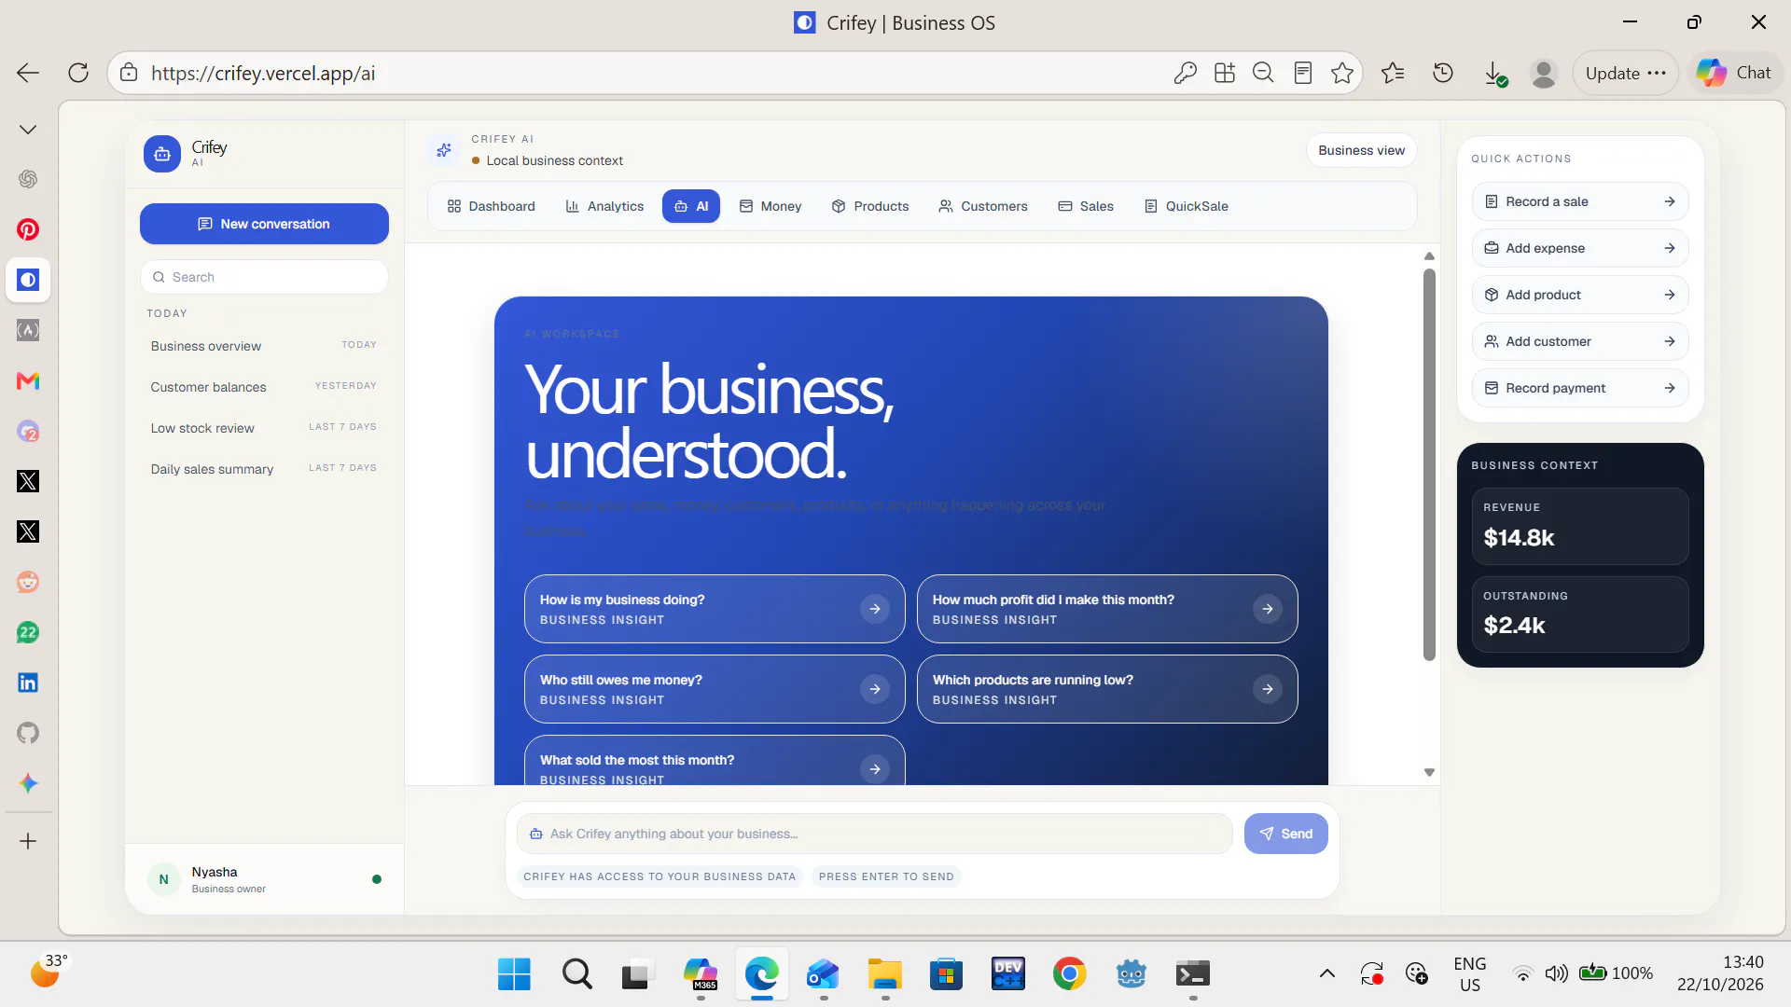
Task: Add this page to favorites star
Action: click(1342, 73)
